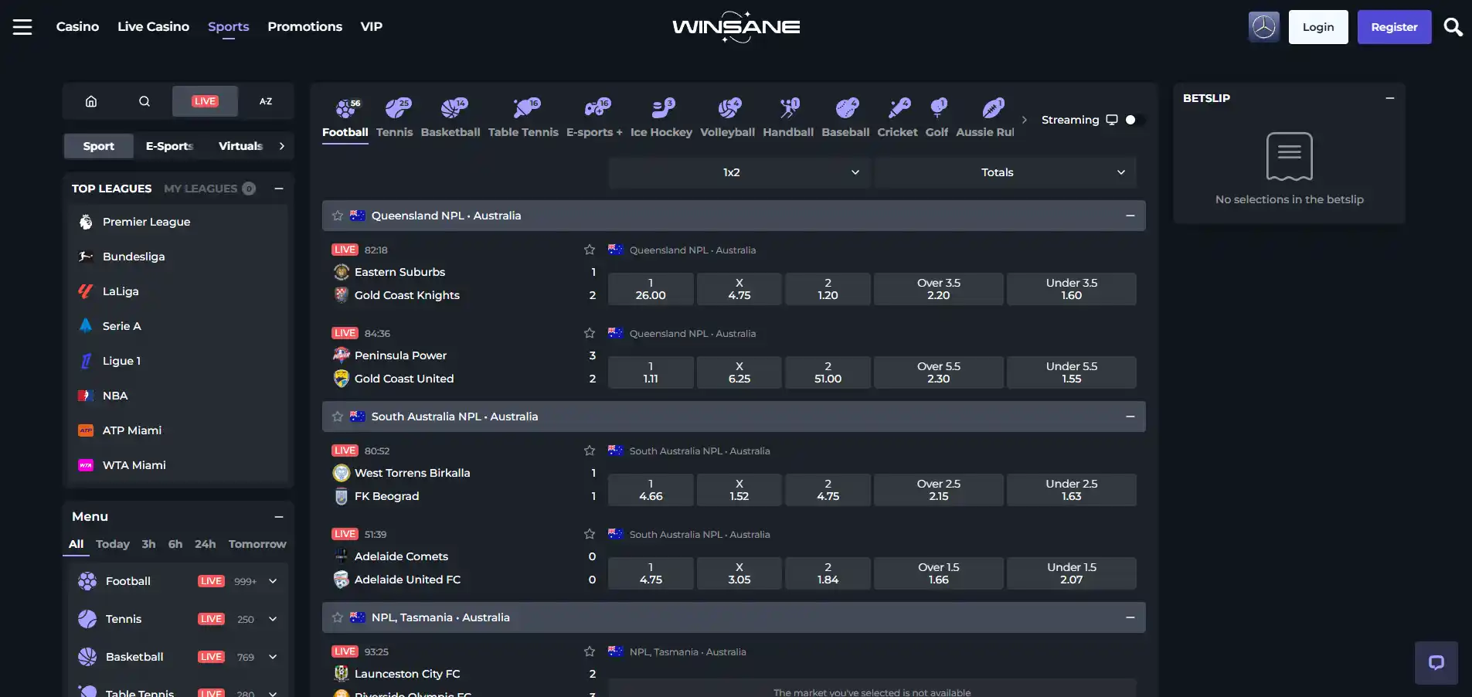Viewport: 1472px width, 697px height.
Task: Open sidebar search icon
Action: [x=144, y=101]
